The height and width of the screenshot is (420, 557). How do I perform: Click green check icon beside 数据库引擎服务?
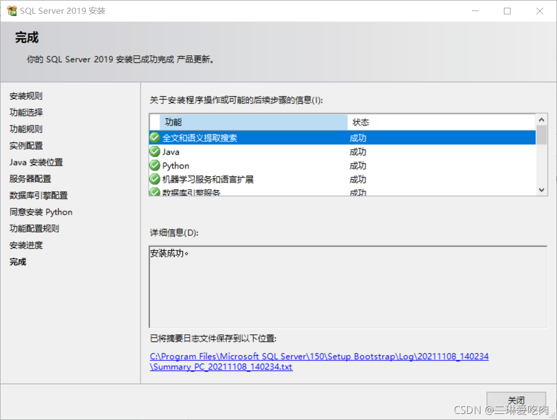(x=154, y=192)
